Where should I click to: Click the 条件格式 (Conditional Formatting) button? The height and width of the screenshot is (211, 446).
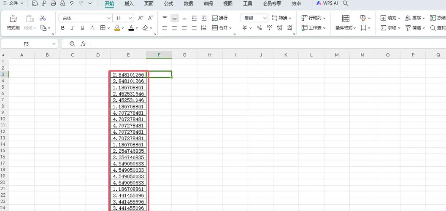point(346,23)
